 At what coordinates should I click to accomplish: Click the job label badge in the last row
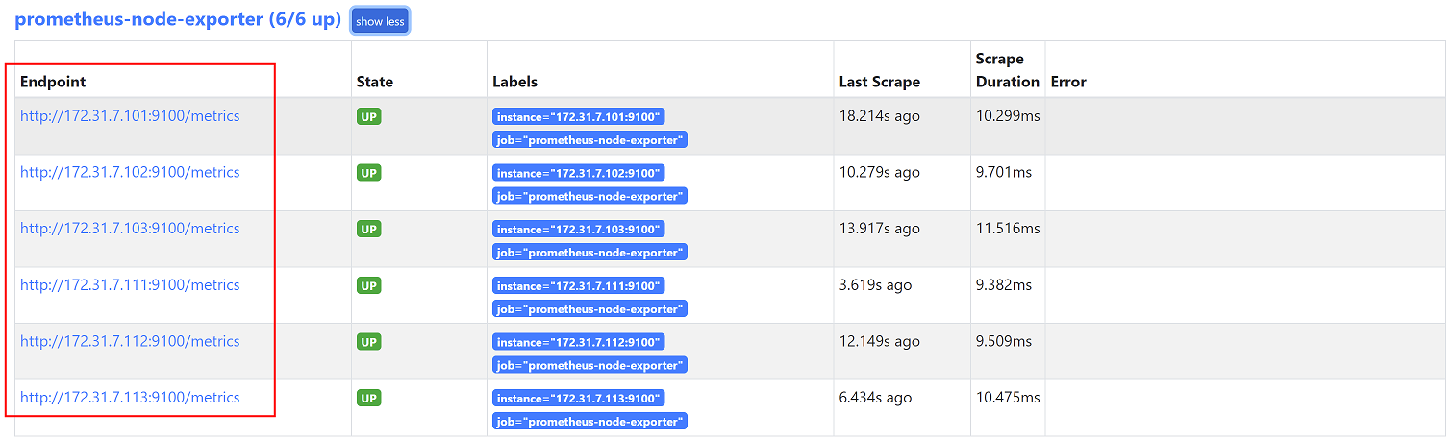[x=589, y=422]
